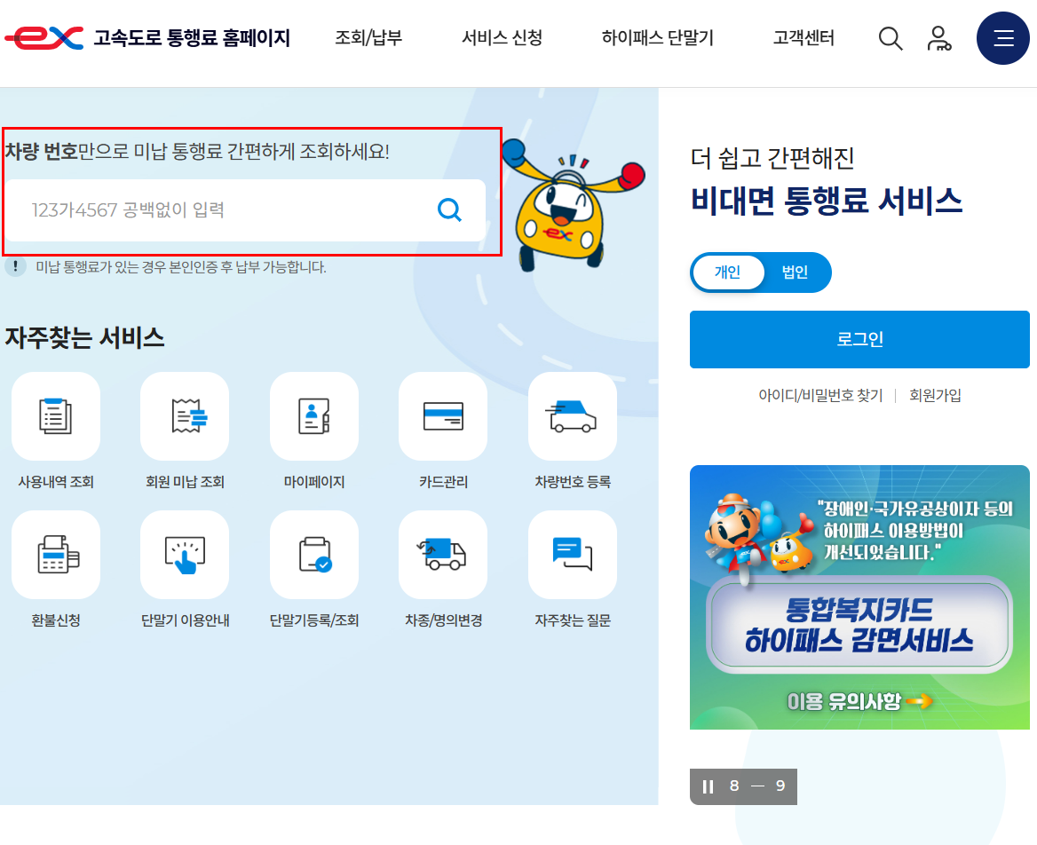Open the 고객센터 menu
Image resolution: width=1037 pixels, height=845 pixels.
(x=803, y=37)
